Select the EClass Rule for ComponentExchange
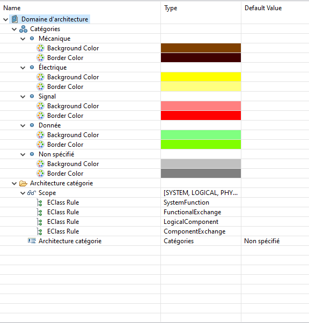 coord(63,231)
